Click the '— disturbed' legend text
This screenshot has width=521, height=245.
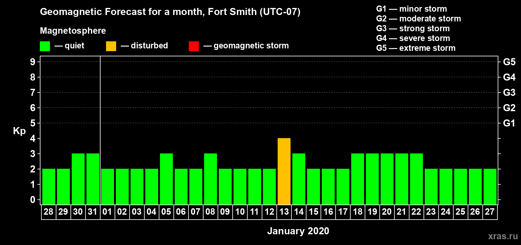[144, 46]
